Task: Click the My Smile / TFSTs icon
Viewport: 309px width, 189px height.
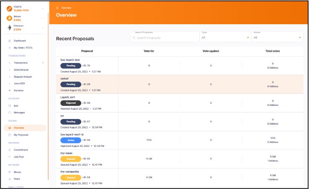Action: tap(10, 48)
